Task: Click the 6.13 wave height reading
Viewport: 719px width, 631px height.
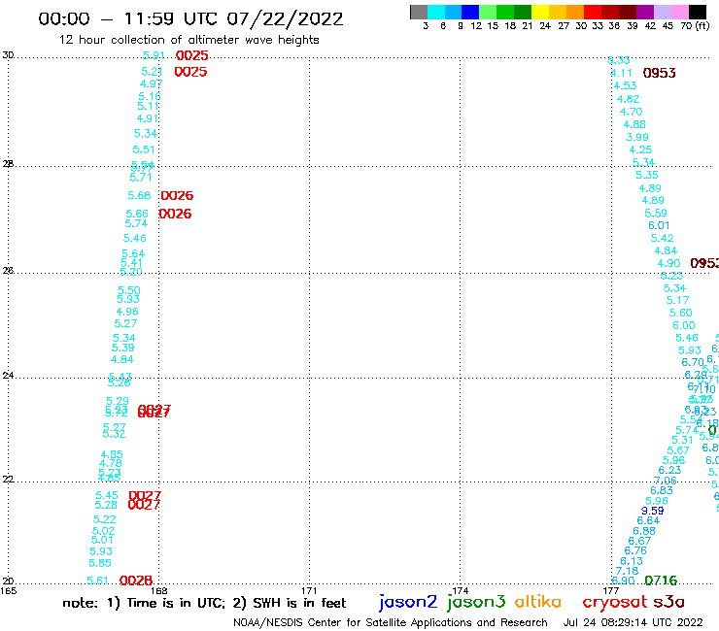Action: (632, 561)
